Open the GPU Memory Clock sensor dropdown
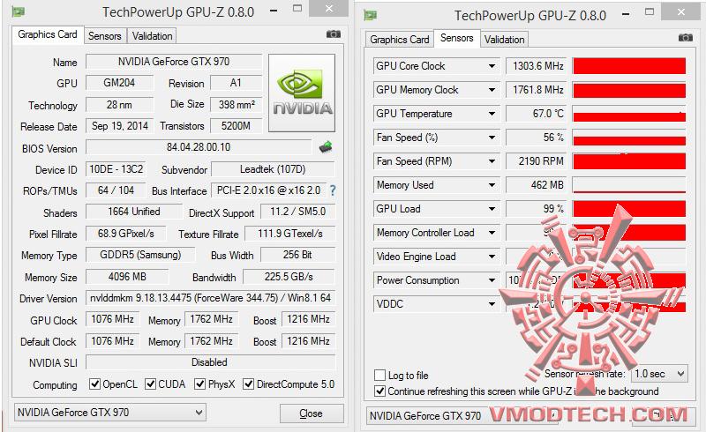The height and width of the screenshot is (432, 706). (492, 90)
